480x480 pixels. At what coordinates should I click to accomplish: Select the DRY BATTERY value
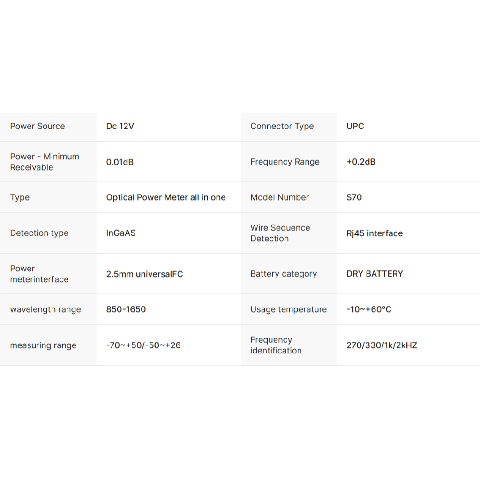[x=375, y=274]
